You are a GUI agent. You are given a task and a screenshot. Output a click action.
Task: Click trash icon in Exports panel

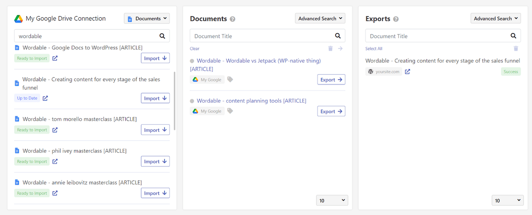[x=516, y=49]
